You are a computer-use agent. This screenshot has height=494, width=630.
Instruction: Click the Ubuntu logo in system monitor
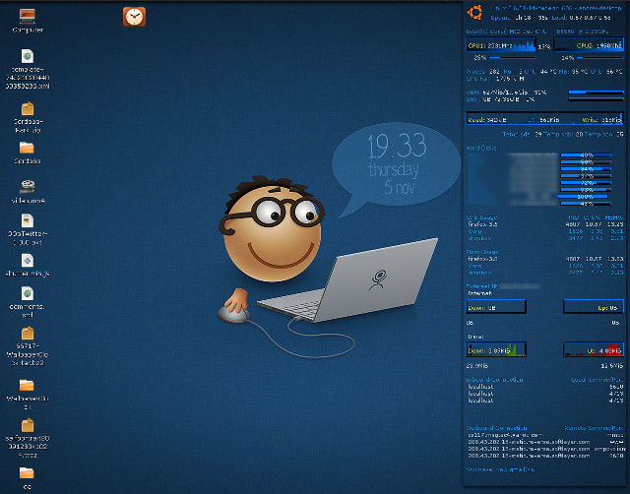point(474,12)
